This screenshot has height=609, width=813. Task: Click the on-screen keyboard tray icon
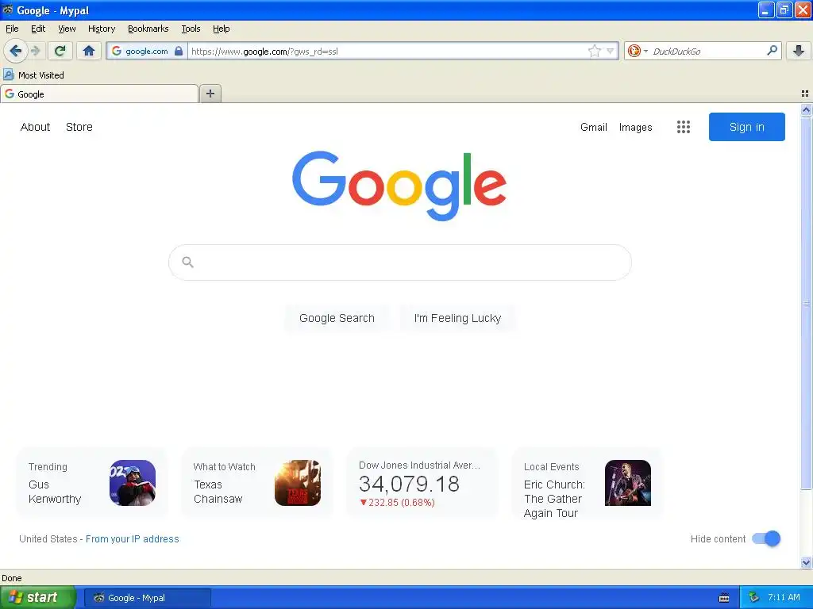[724, 598]
